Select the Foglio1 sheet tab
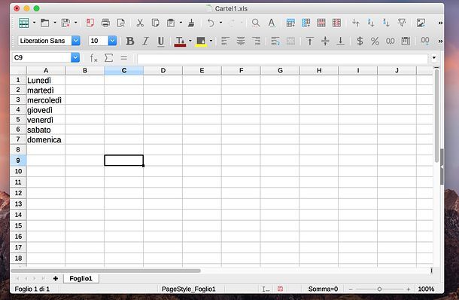This screenshot has height=300, width=459. click(x=81, y=278)
